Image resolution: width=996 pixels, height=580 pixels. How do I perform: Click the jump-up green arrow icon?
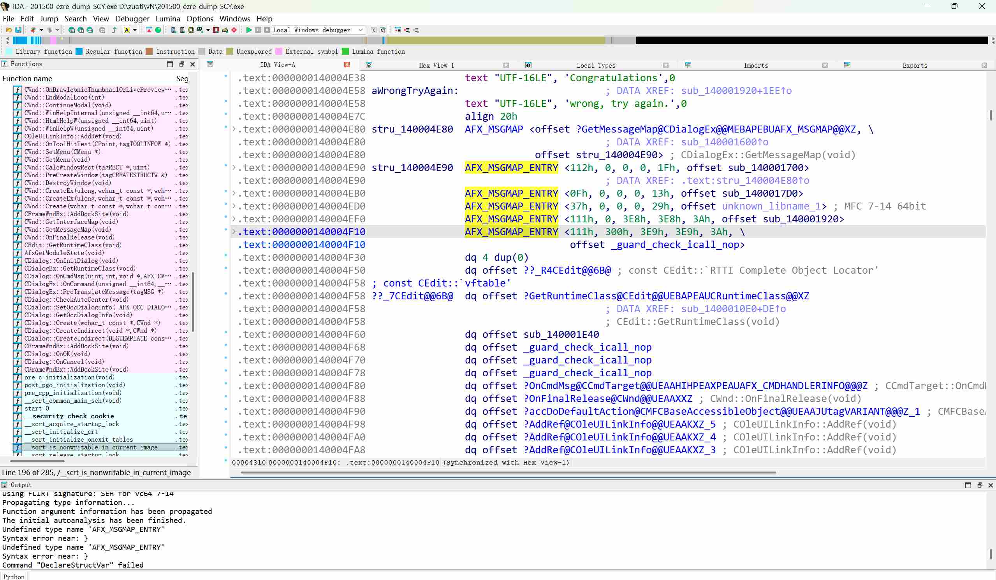[114, 30]
